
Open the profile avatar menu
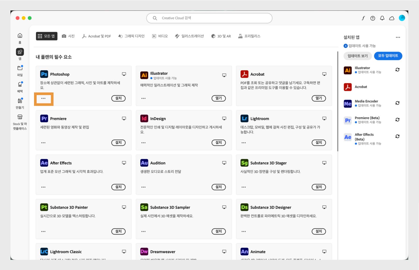click(x=402, y=18)
